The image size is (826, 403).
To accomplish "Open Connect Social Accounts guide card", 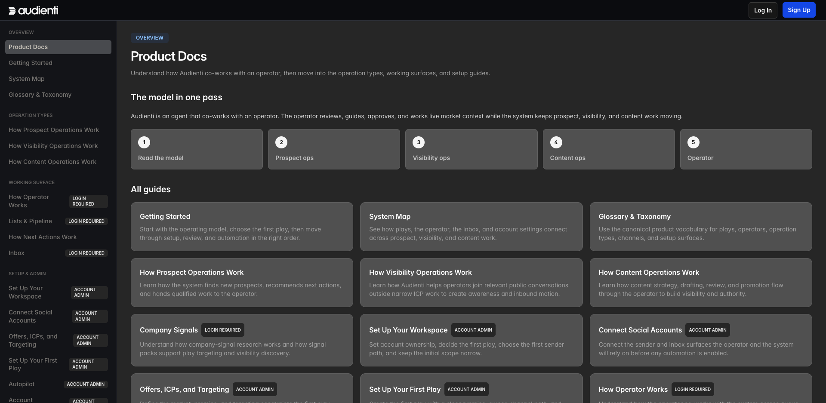I will (701, 340).
